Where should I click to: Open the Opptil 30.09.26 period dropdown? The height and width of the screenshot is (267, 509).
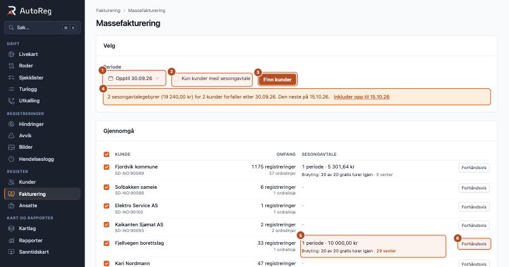pyautogui.click(x=134, y=78)
